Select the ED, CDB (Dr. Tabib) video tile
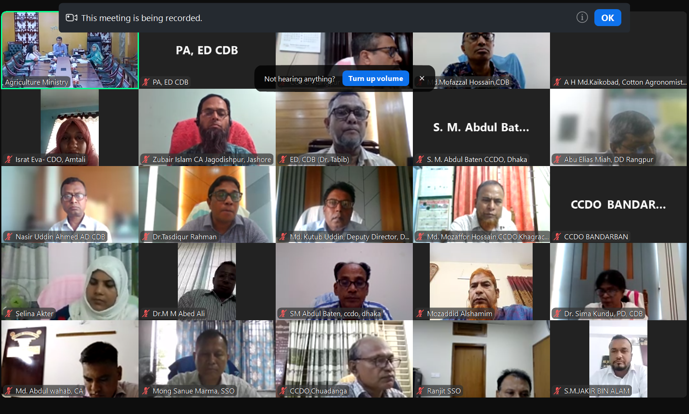Viewport: 689px width, 414px height. tap(344, 128)
